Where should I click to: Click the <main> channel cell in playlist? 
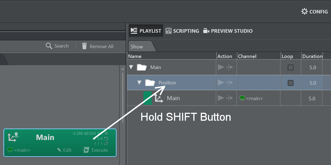coord(251,98)
